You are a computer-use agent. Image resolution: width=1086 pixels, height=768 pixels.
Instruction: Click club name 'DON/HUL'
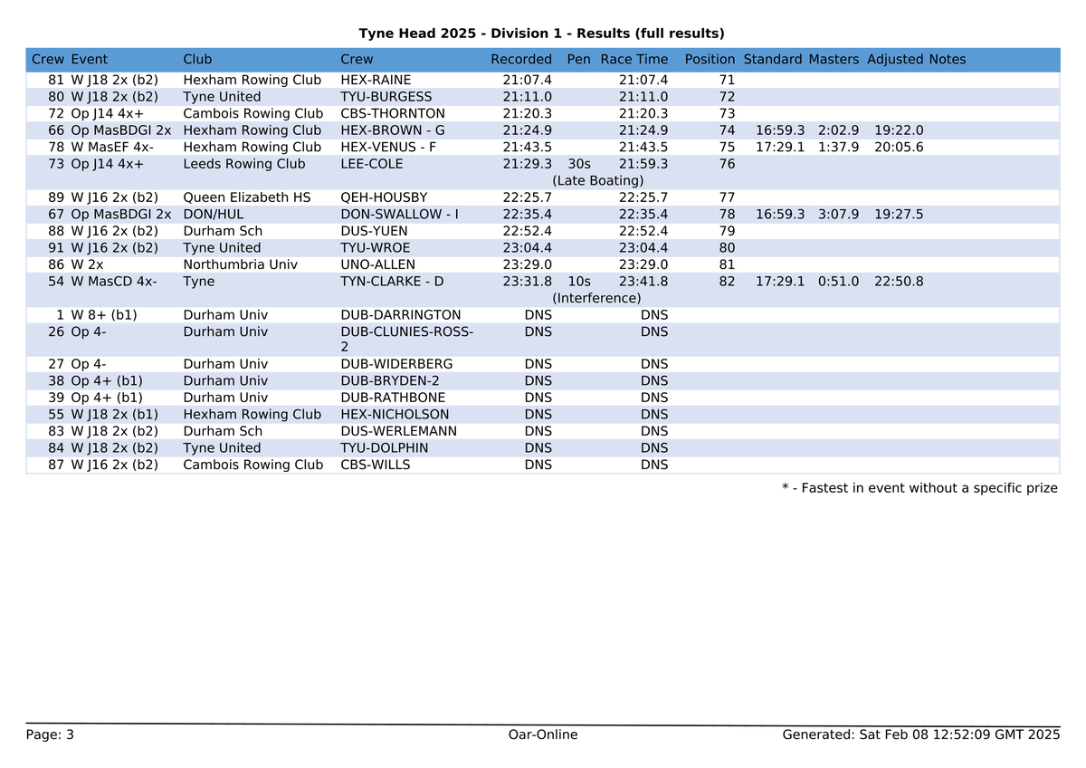[214, 215]
